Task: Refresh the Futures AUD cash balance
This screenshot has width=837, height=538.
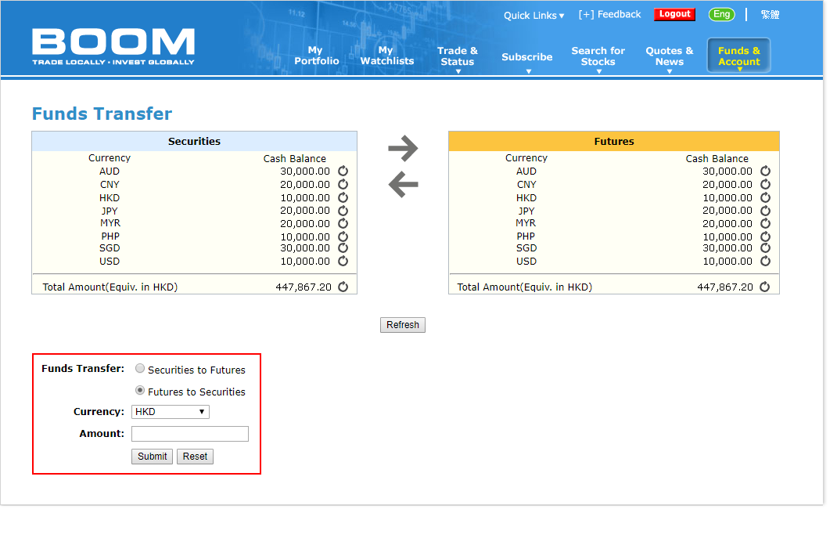Action: click(766, 171)
